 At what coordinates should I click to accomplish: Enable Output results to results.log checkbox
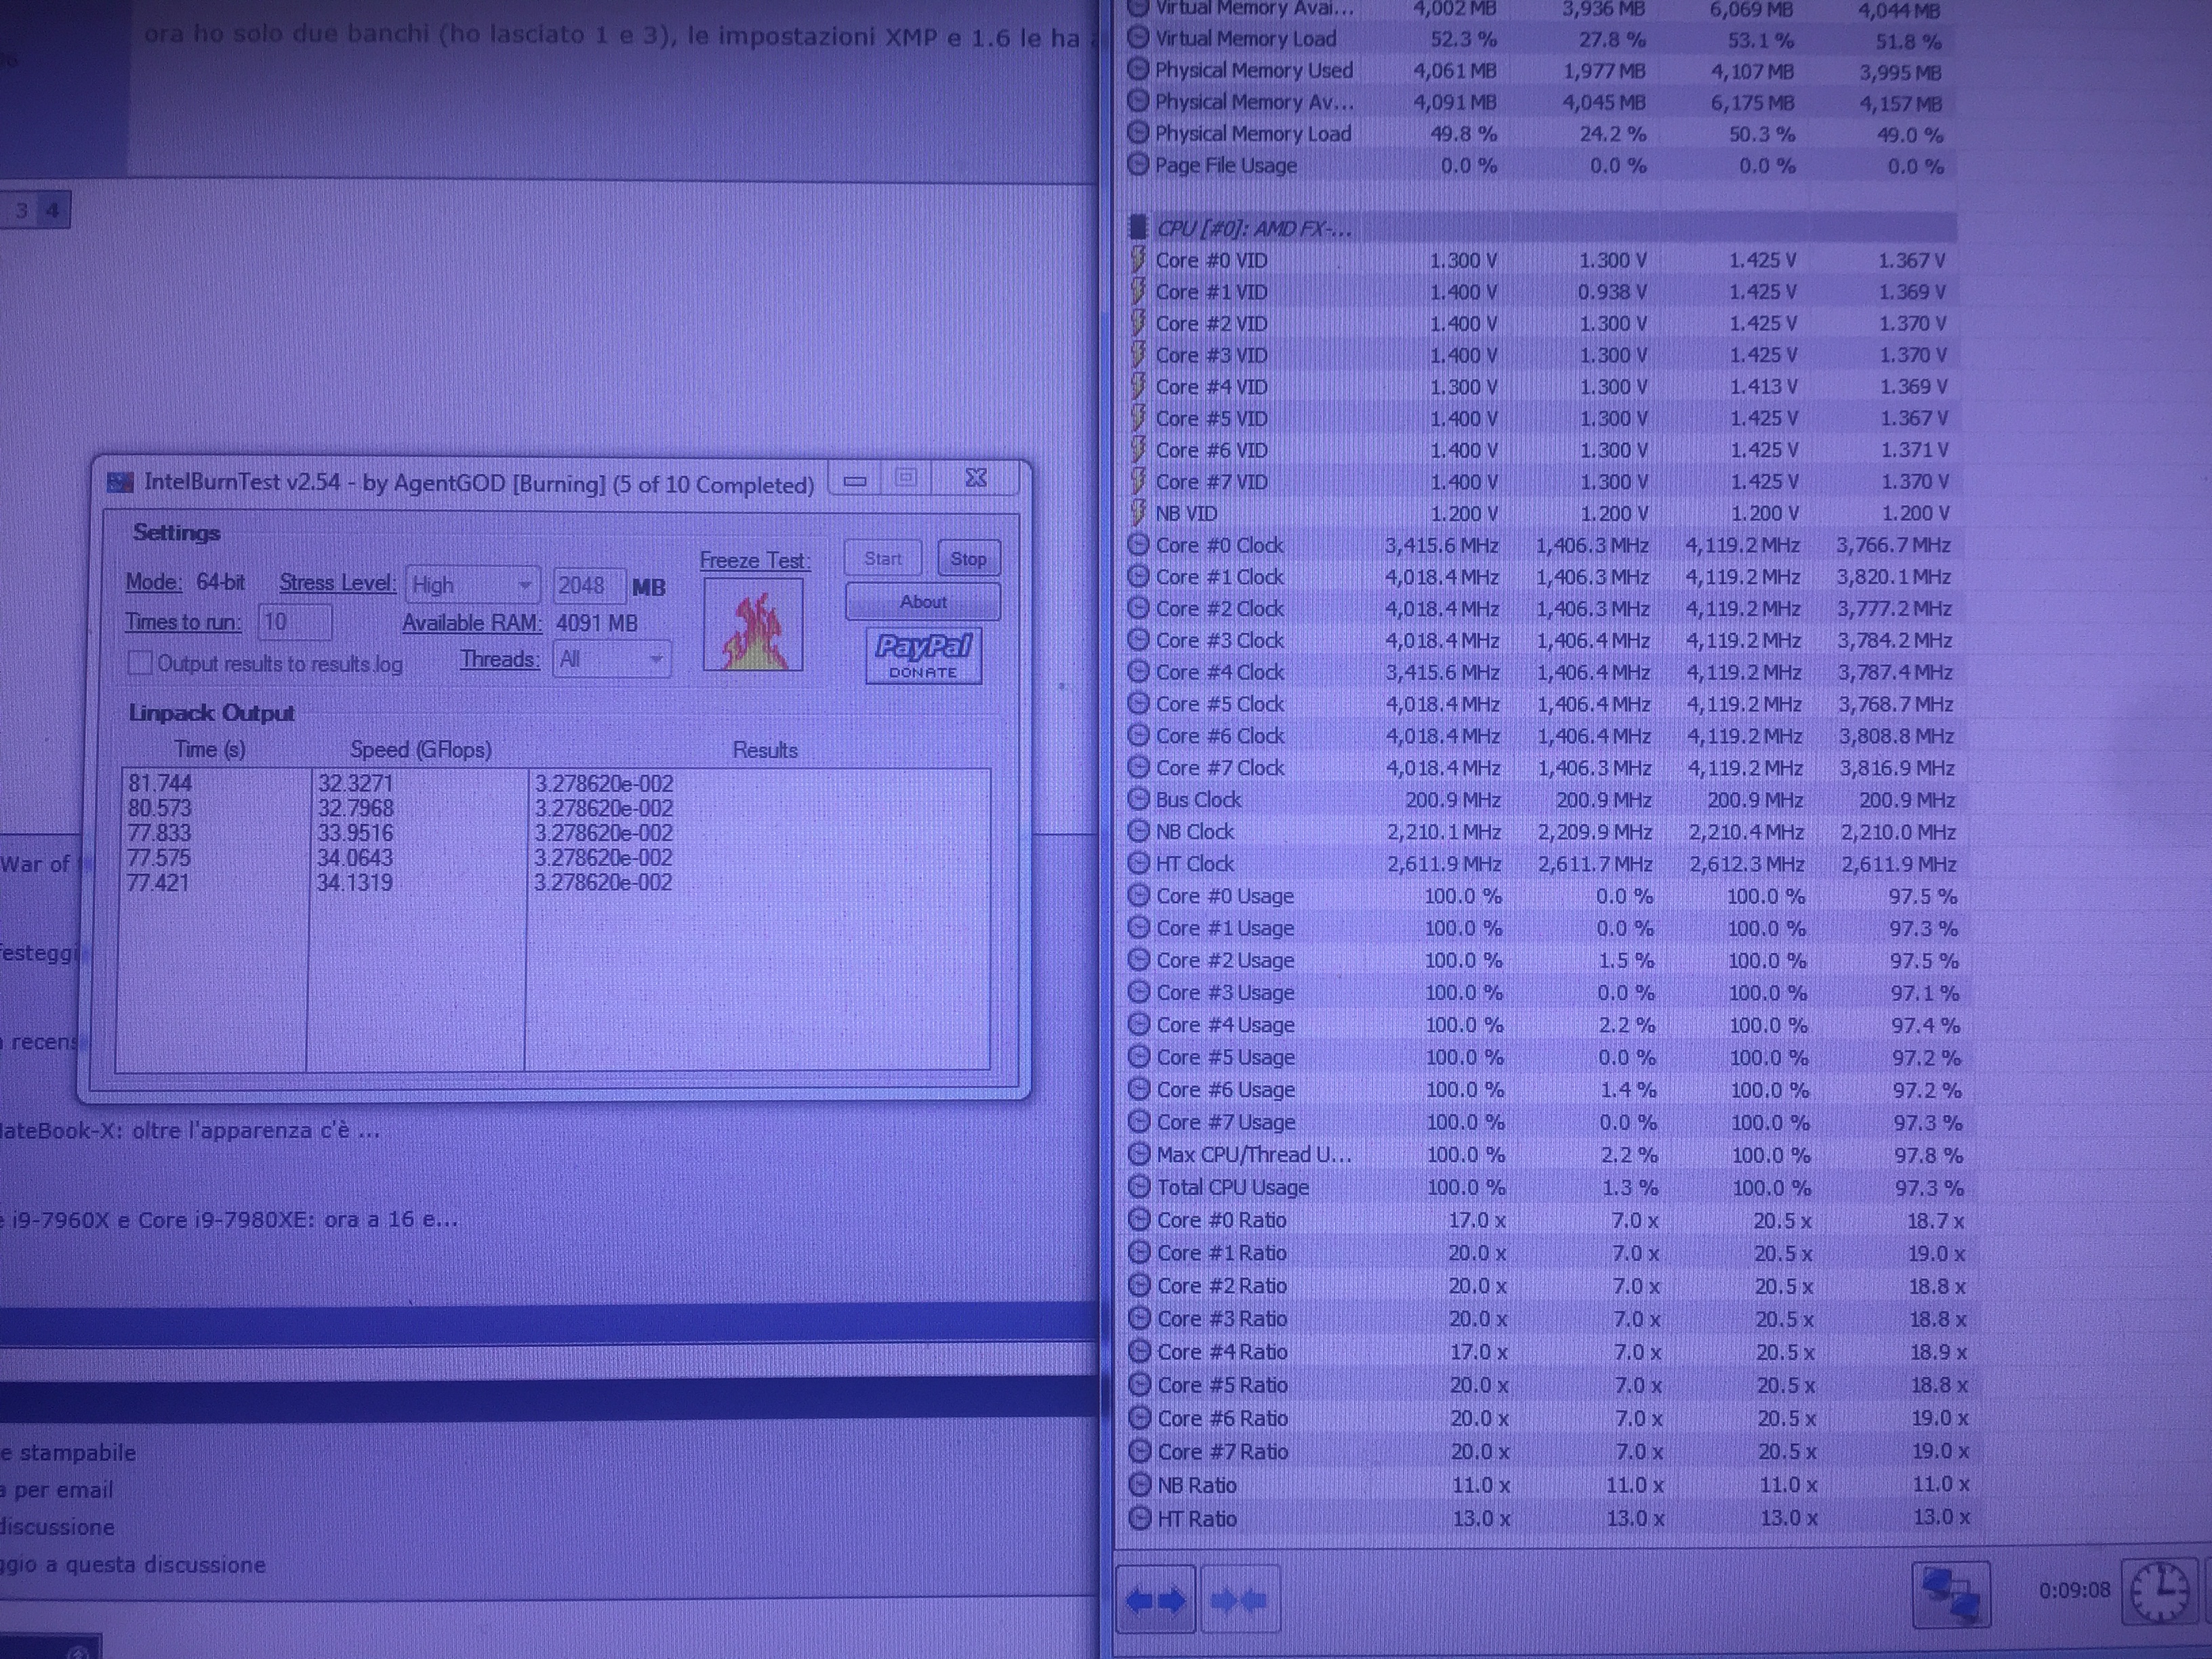click(140, 663)
